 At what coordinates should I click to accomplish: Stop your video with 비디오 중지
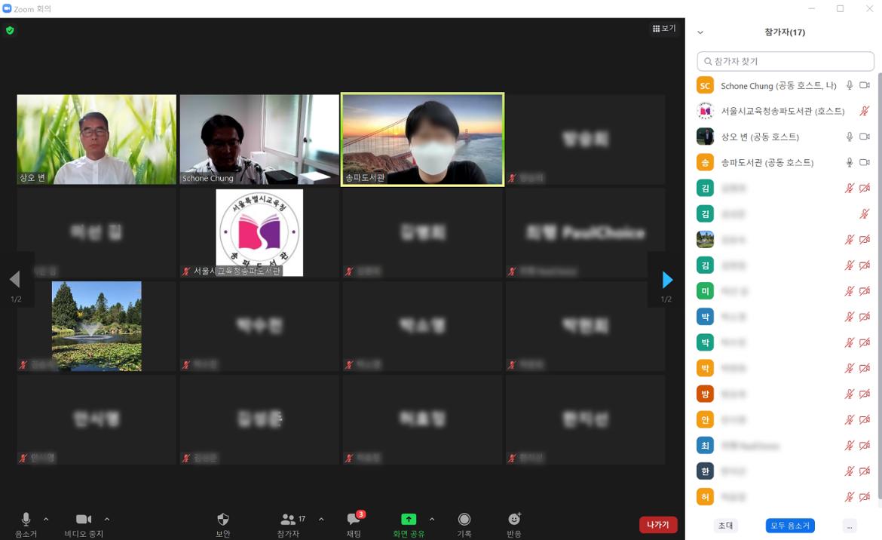83,523
